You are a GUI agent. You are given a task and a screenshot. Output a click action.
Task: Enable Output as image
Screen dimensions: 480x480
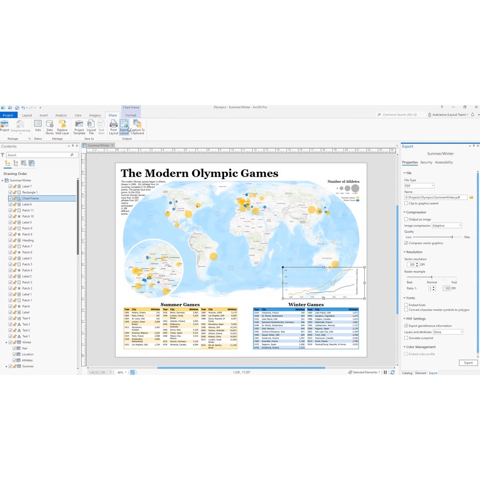pos(406,219)
